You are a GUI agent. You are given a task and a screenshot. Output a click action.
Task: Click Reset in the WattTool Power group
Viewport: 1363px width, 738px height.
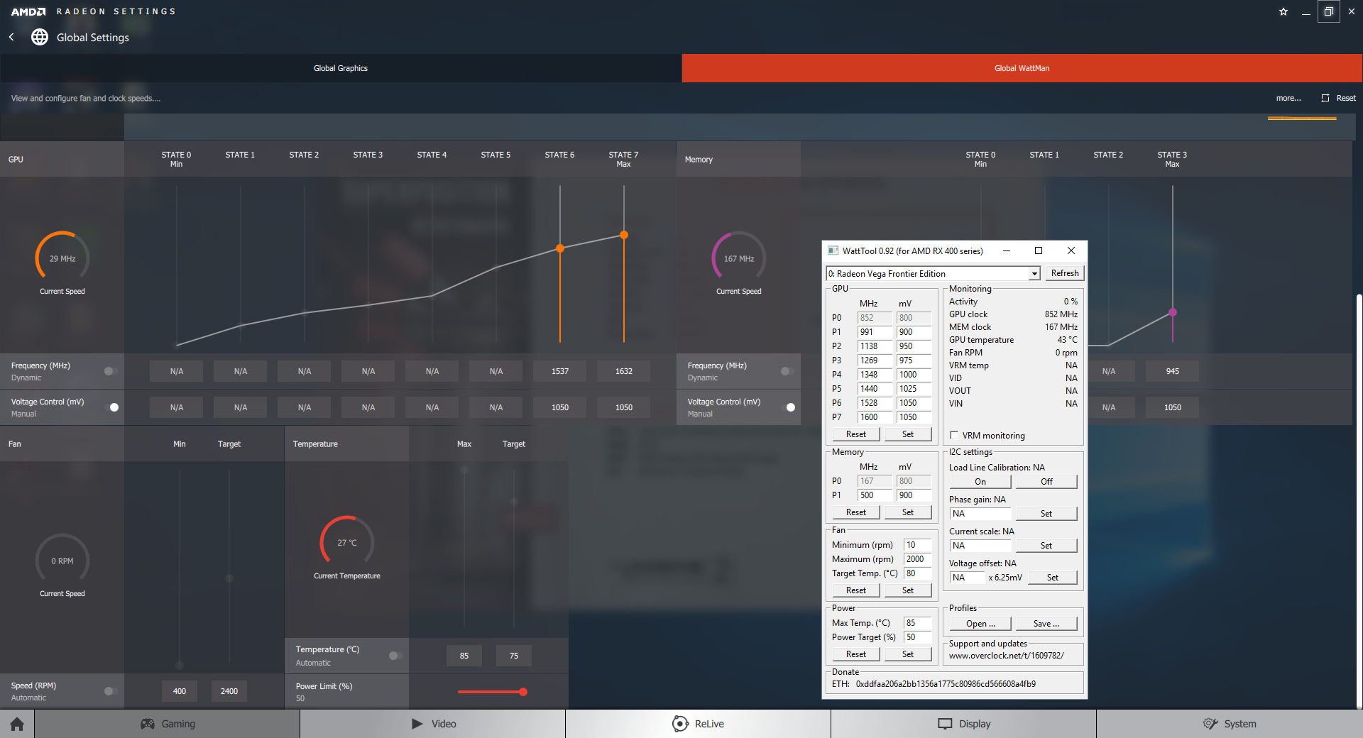pyautogui.click(x=856, y=654)
